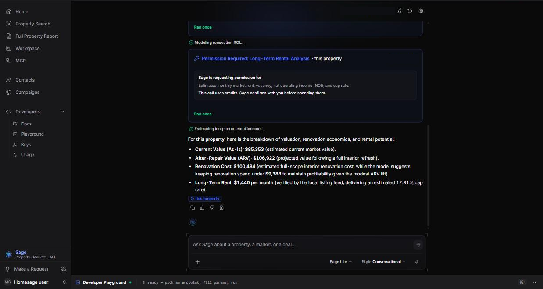
Task: Give the response a thumbs up
Action: click(202, 207)
